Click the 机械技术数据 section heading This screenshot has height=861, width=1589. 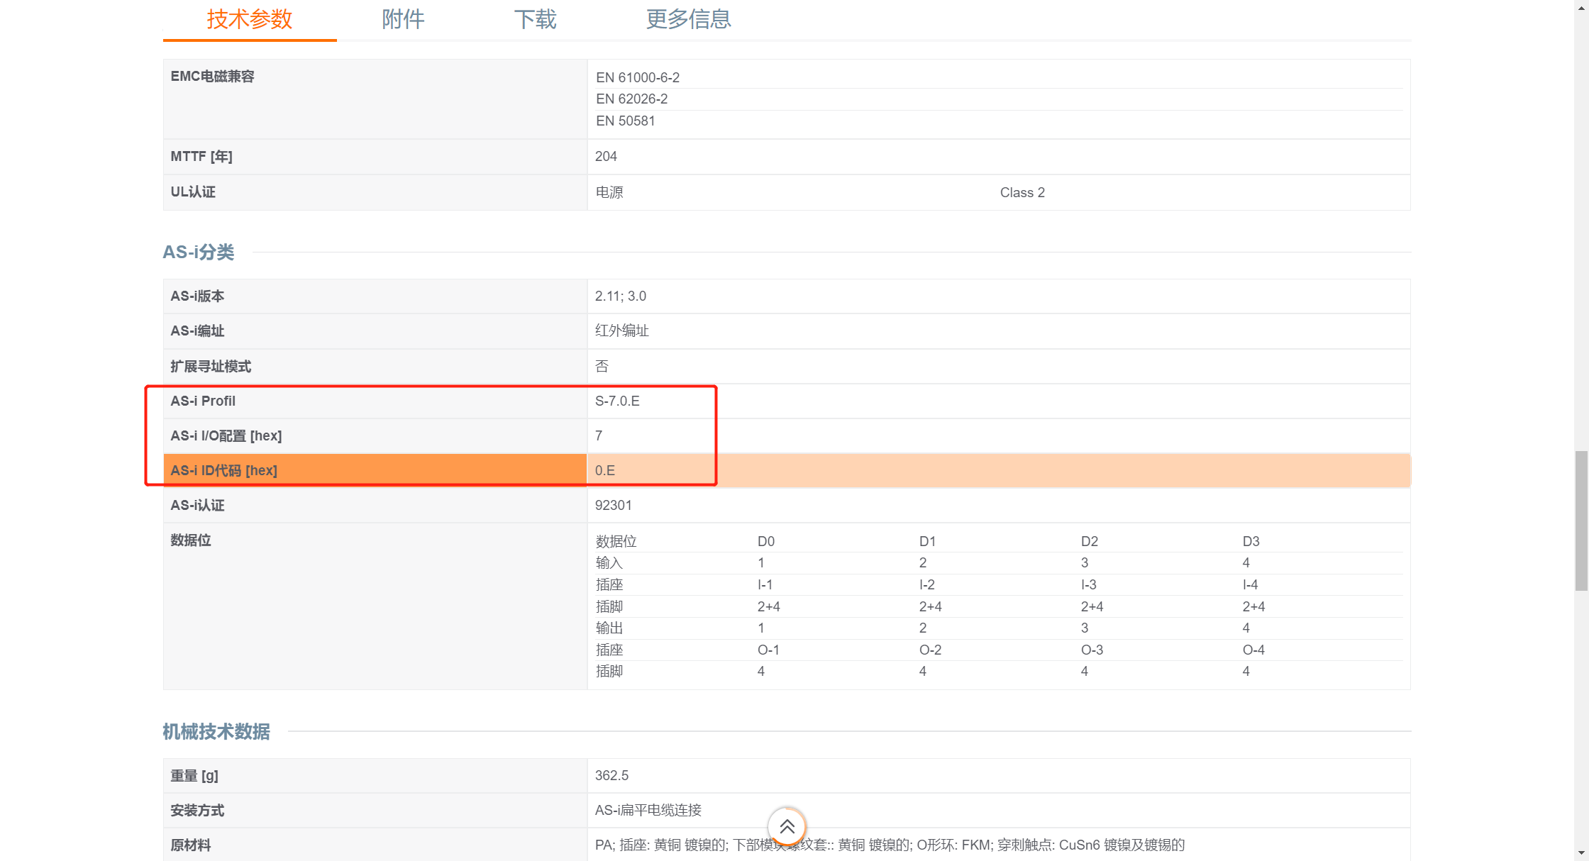coord(216,731)
